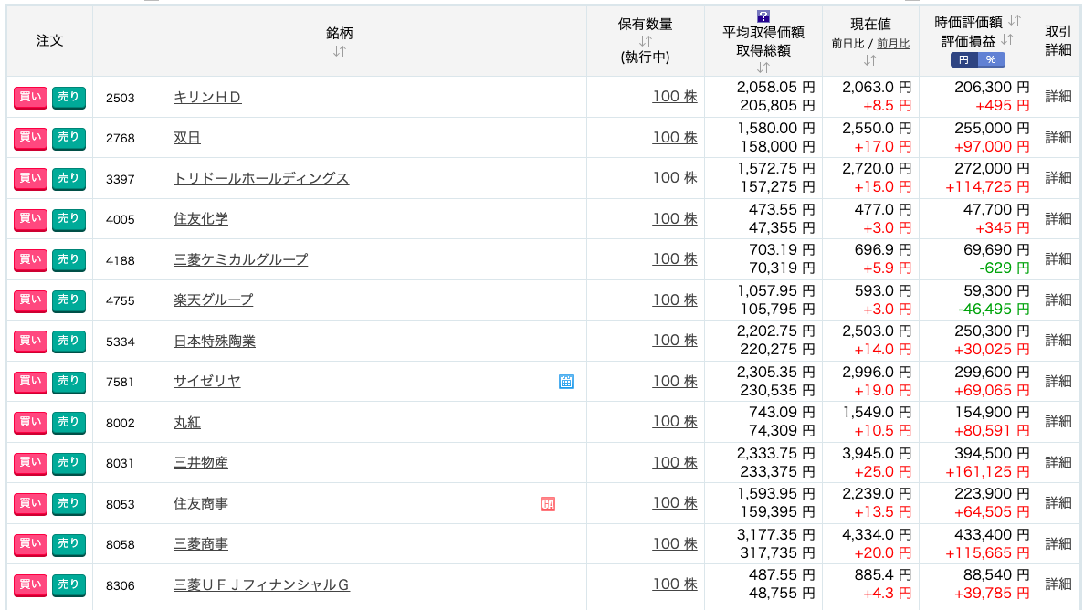This screenshot has width=1084, height=610.
Task: Open 三菱ケミカルグループ stock link
Action: click(x=240, y=259)
